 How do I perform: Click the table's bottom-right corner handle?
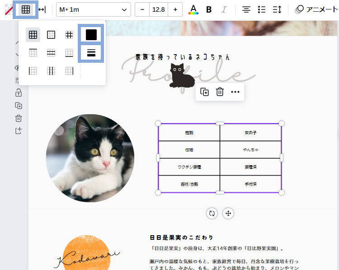(x=282, y=192)
